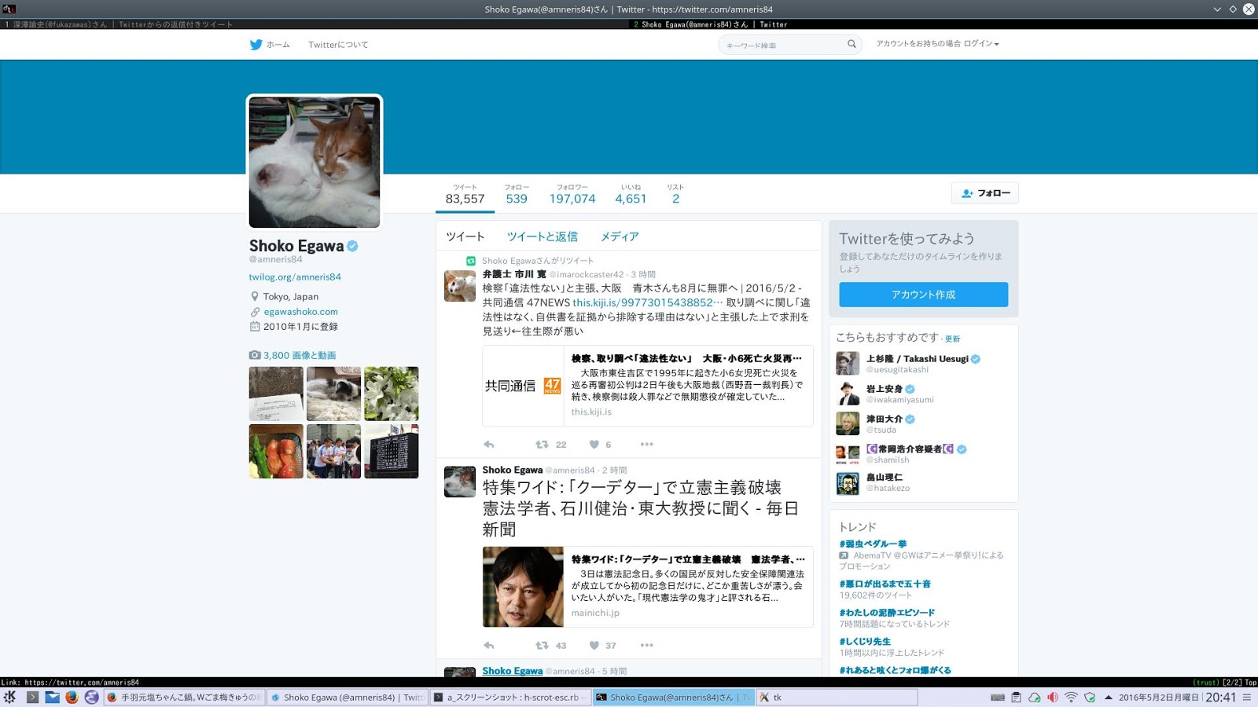Viewport: 1258px width, 707px height.
Task: Open the Wi-Fi network tray icon
Action: 1071,697
